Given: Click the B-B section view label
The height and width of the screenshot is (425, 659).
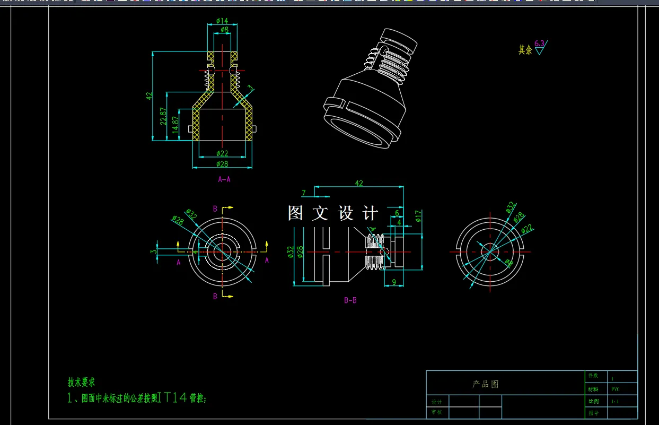Looking at the screenshot, I should point(350,300).
